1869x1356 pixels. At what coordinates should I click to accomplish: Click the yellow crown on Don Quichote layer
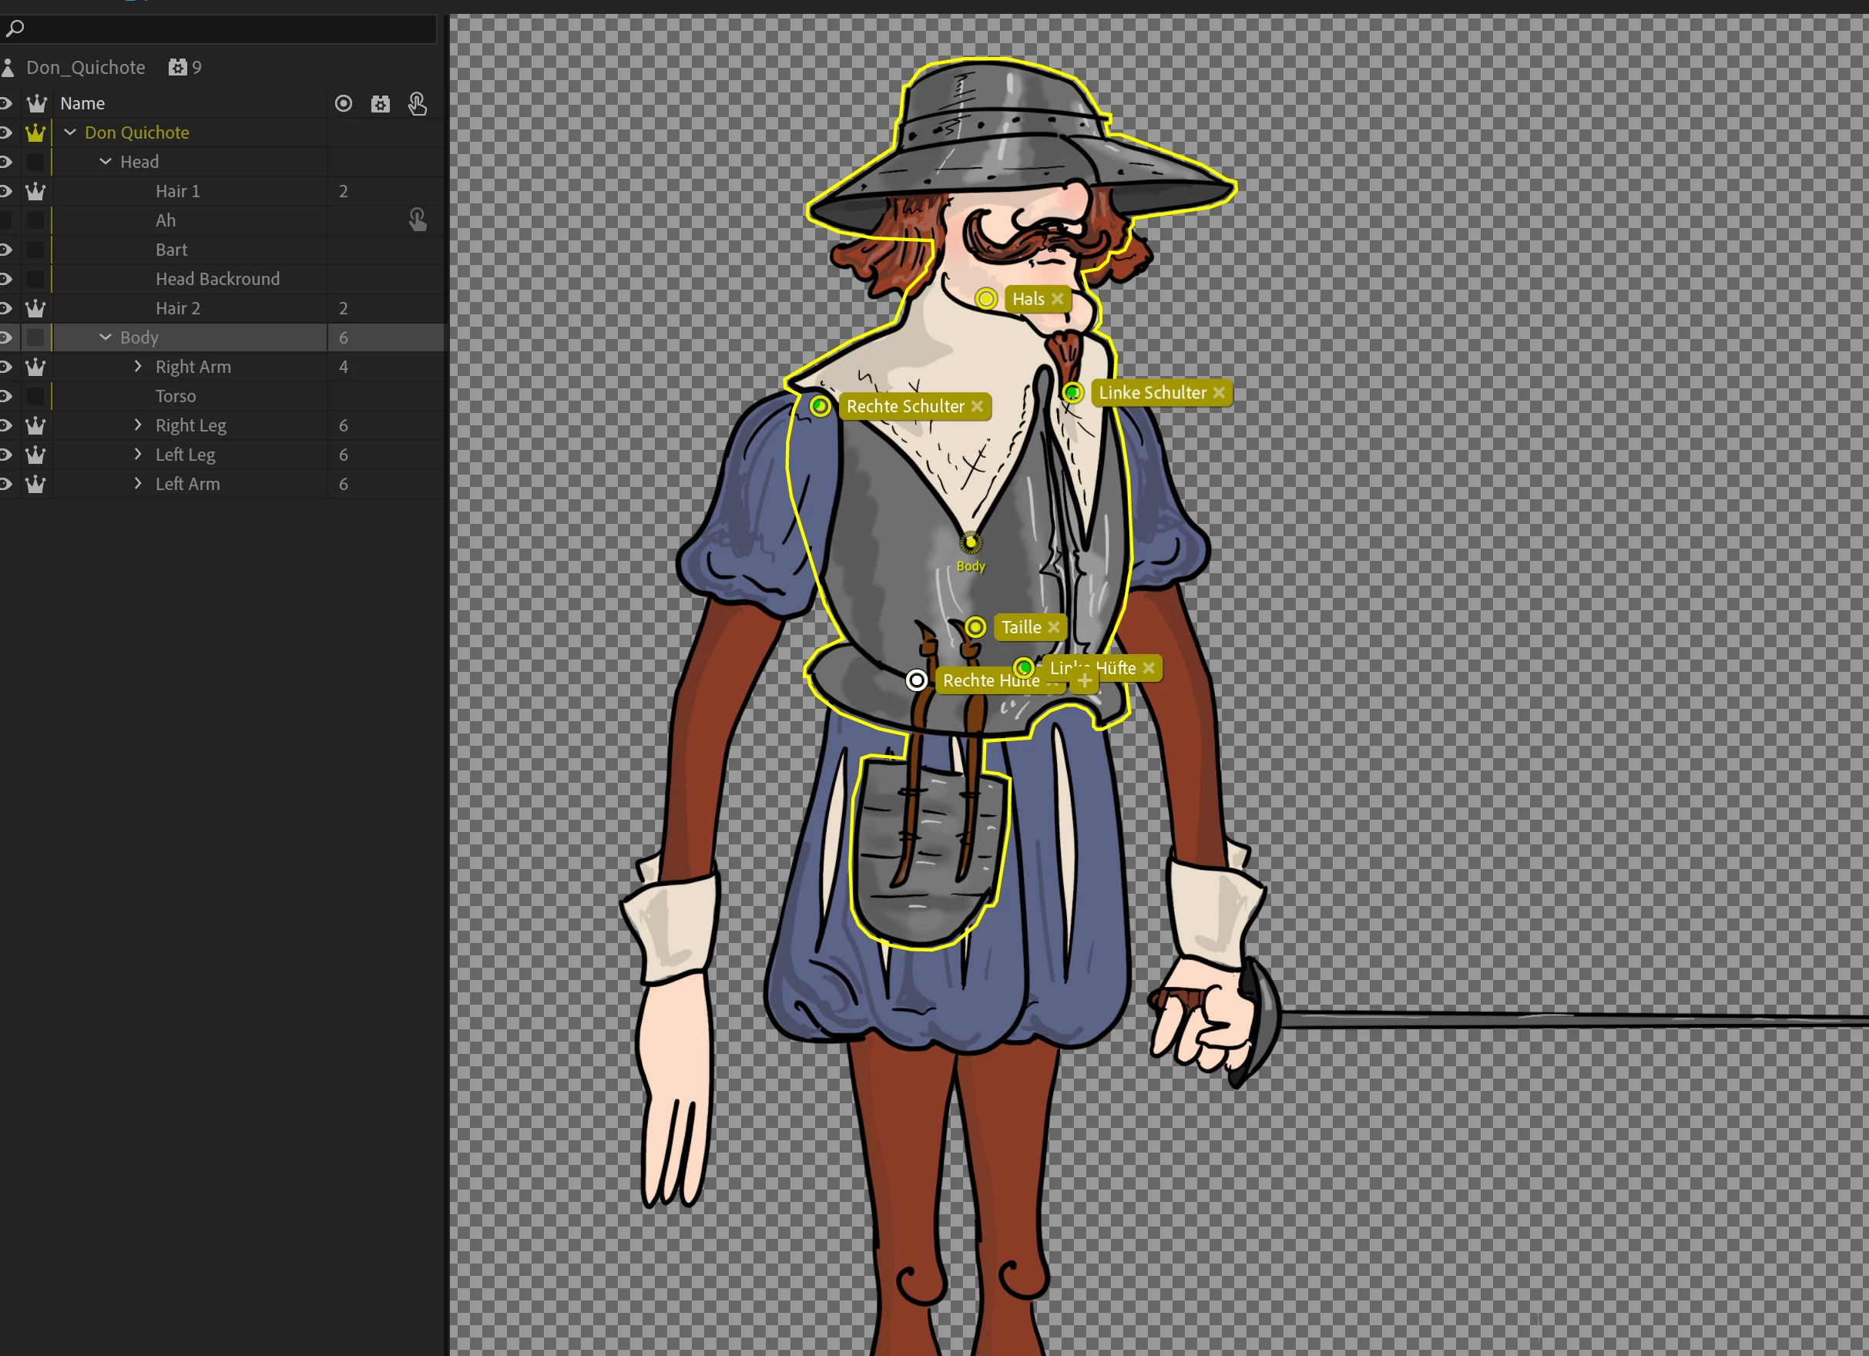(35, 133)
